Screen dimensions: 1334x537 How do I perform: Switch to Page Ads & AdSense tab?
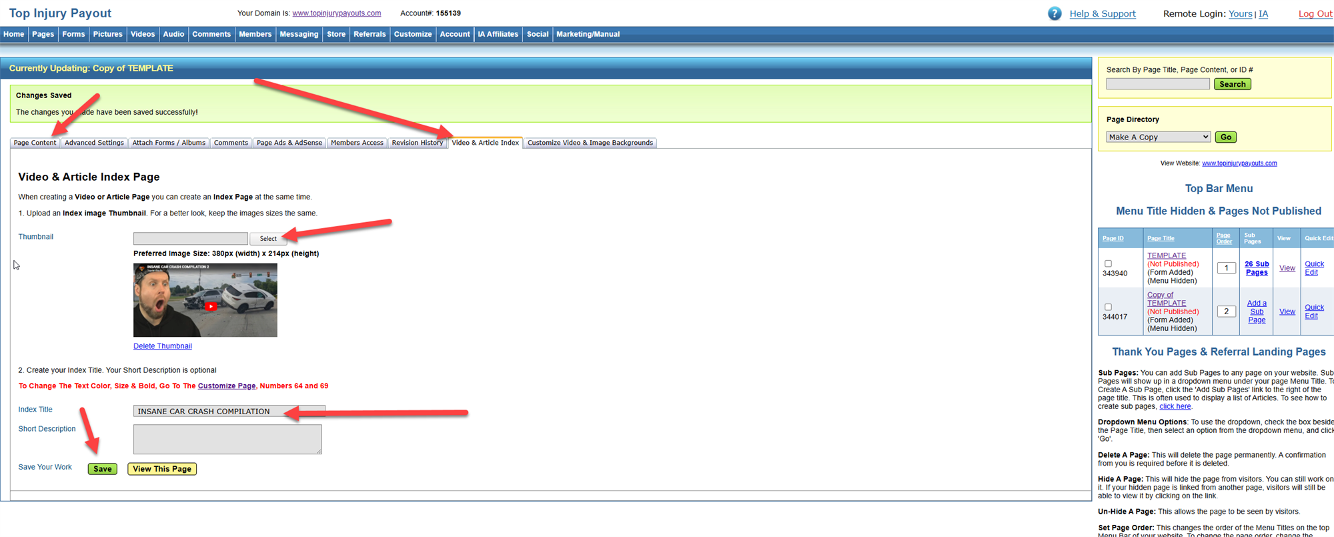pyautogui.click(x=289, y=143)
